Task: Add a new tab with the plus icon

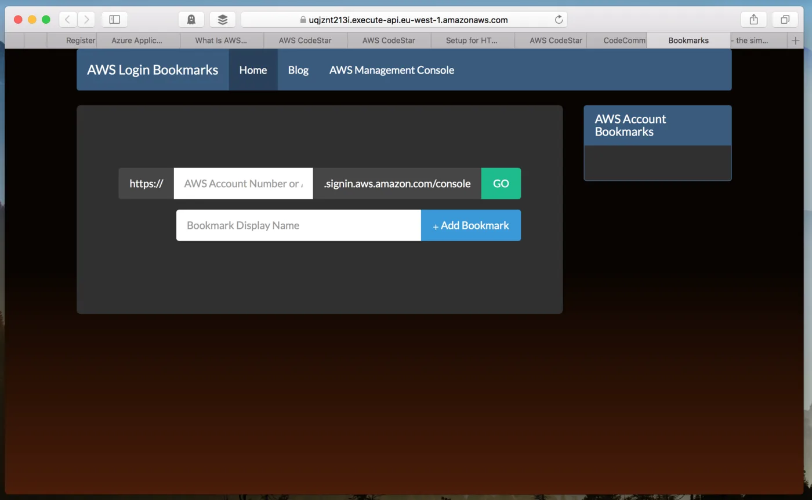Action: (x=795, y=41)
